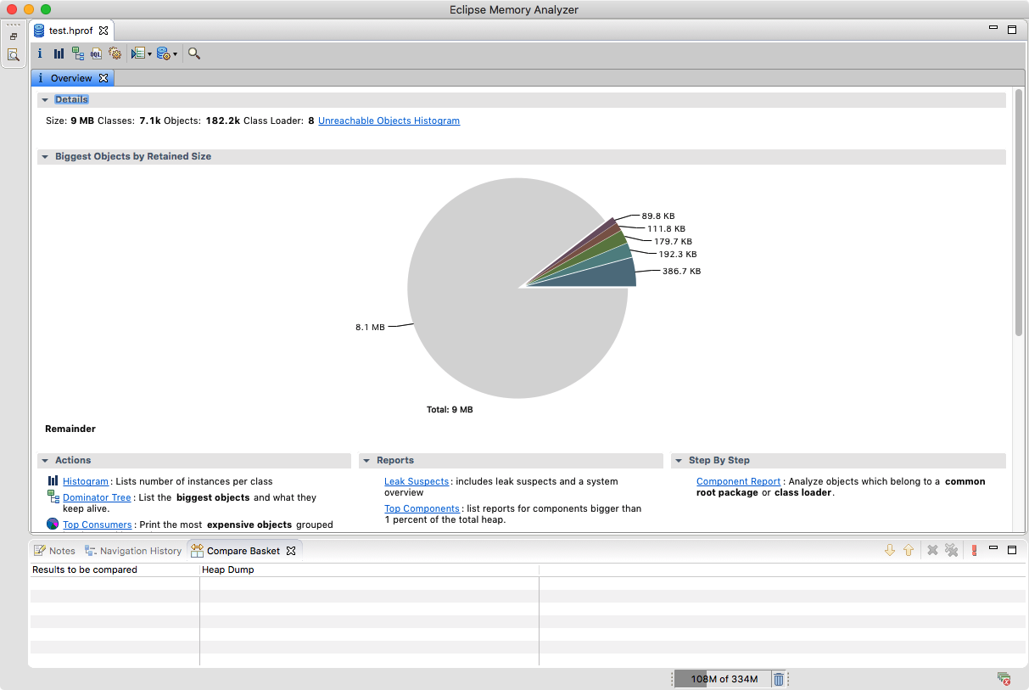Screen dimensions: 1029x690
Task: Click the Results to be compared column header
Action: click(x=114, y=570)
